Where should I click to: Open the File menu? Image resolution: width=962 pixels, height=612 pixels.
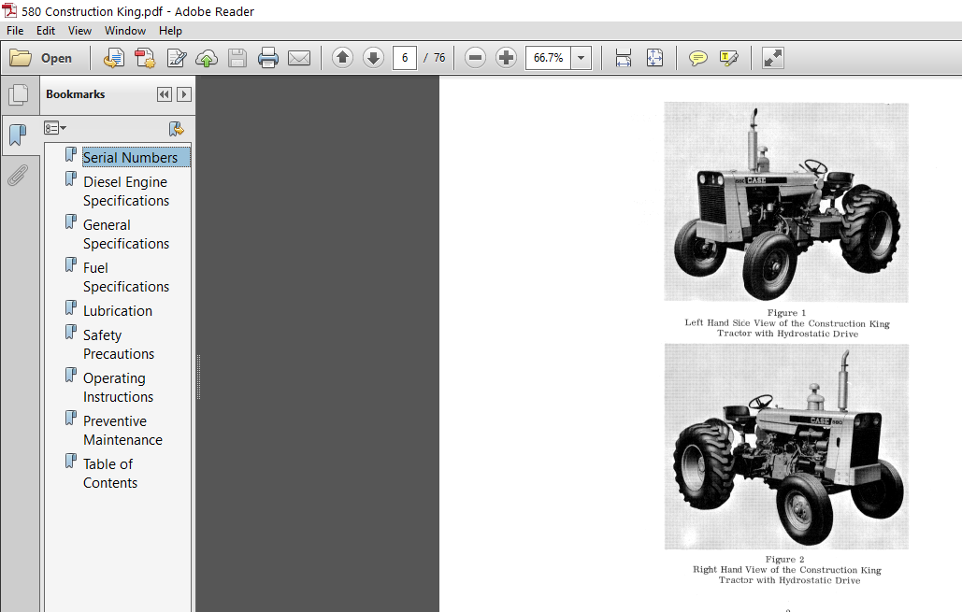coord(15,31)
